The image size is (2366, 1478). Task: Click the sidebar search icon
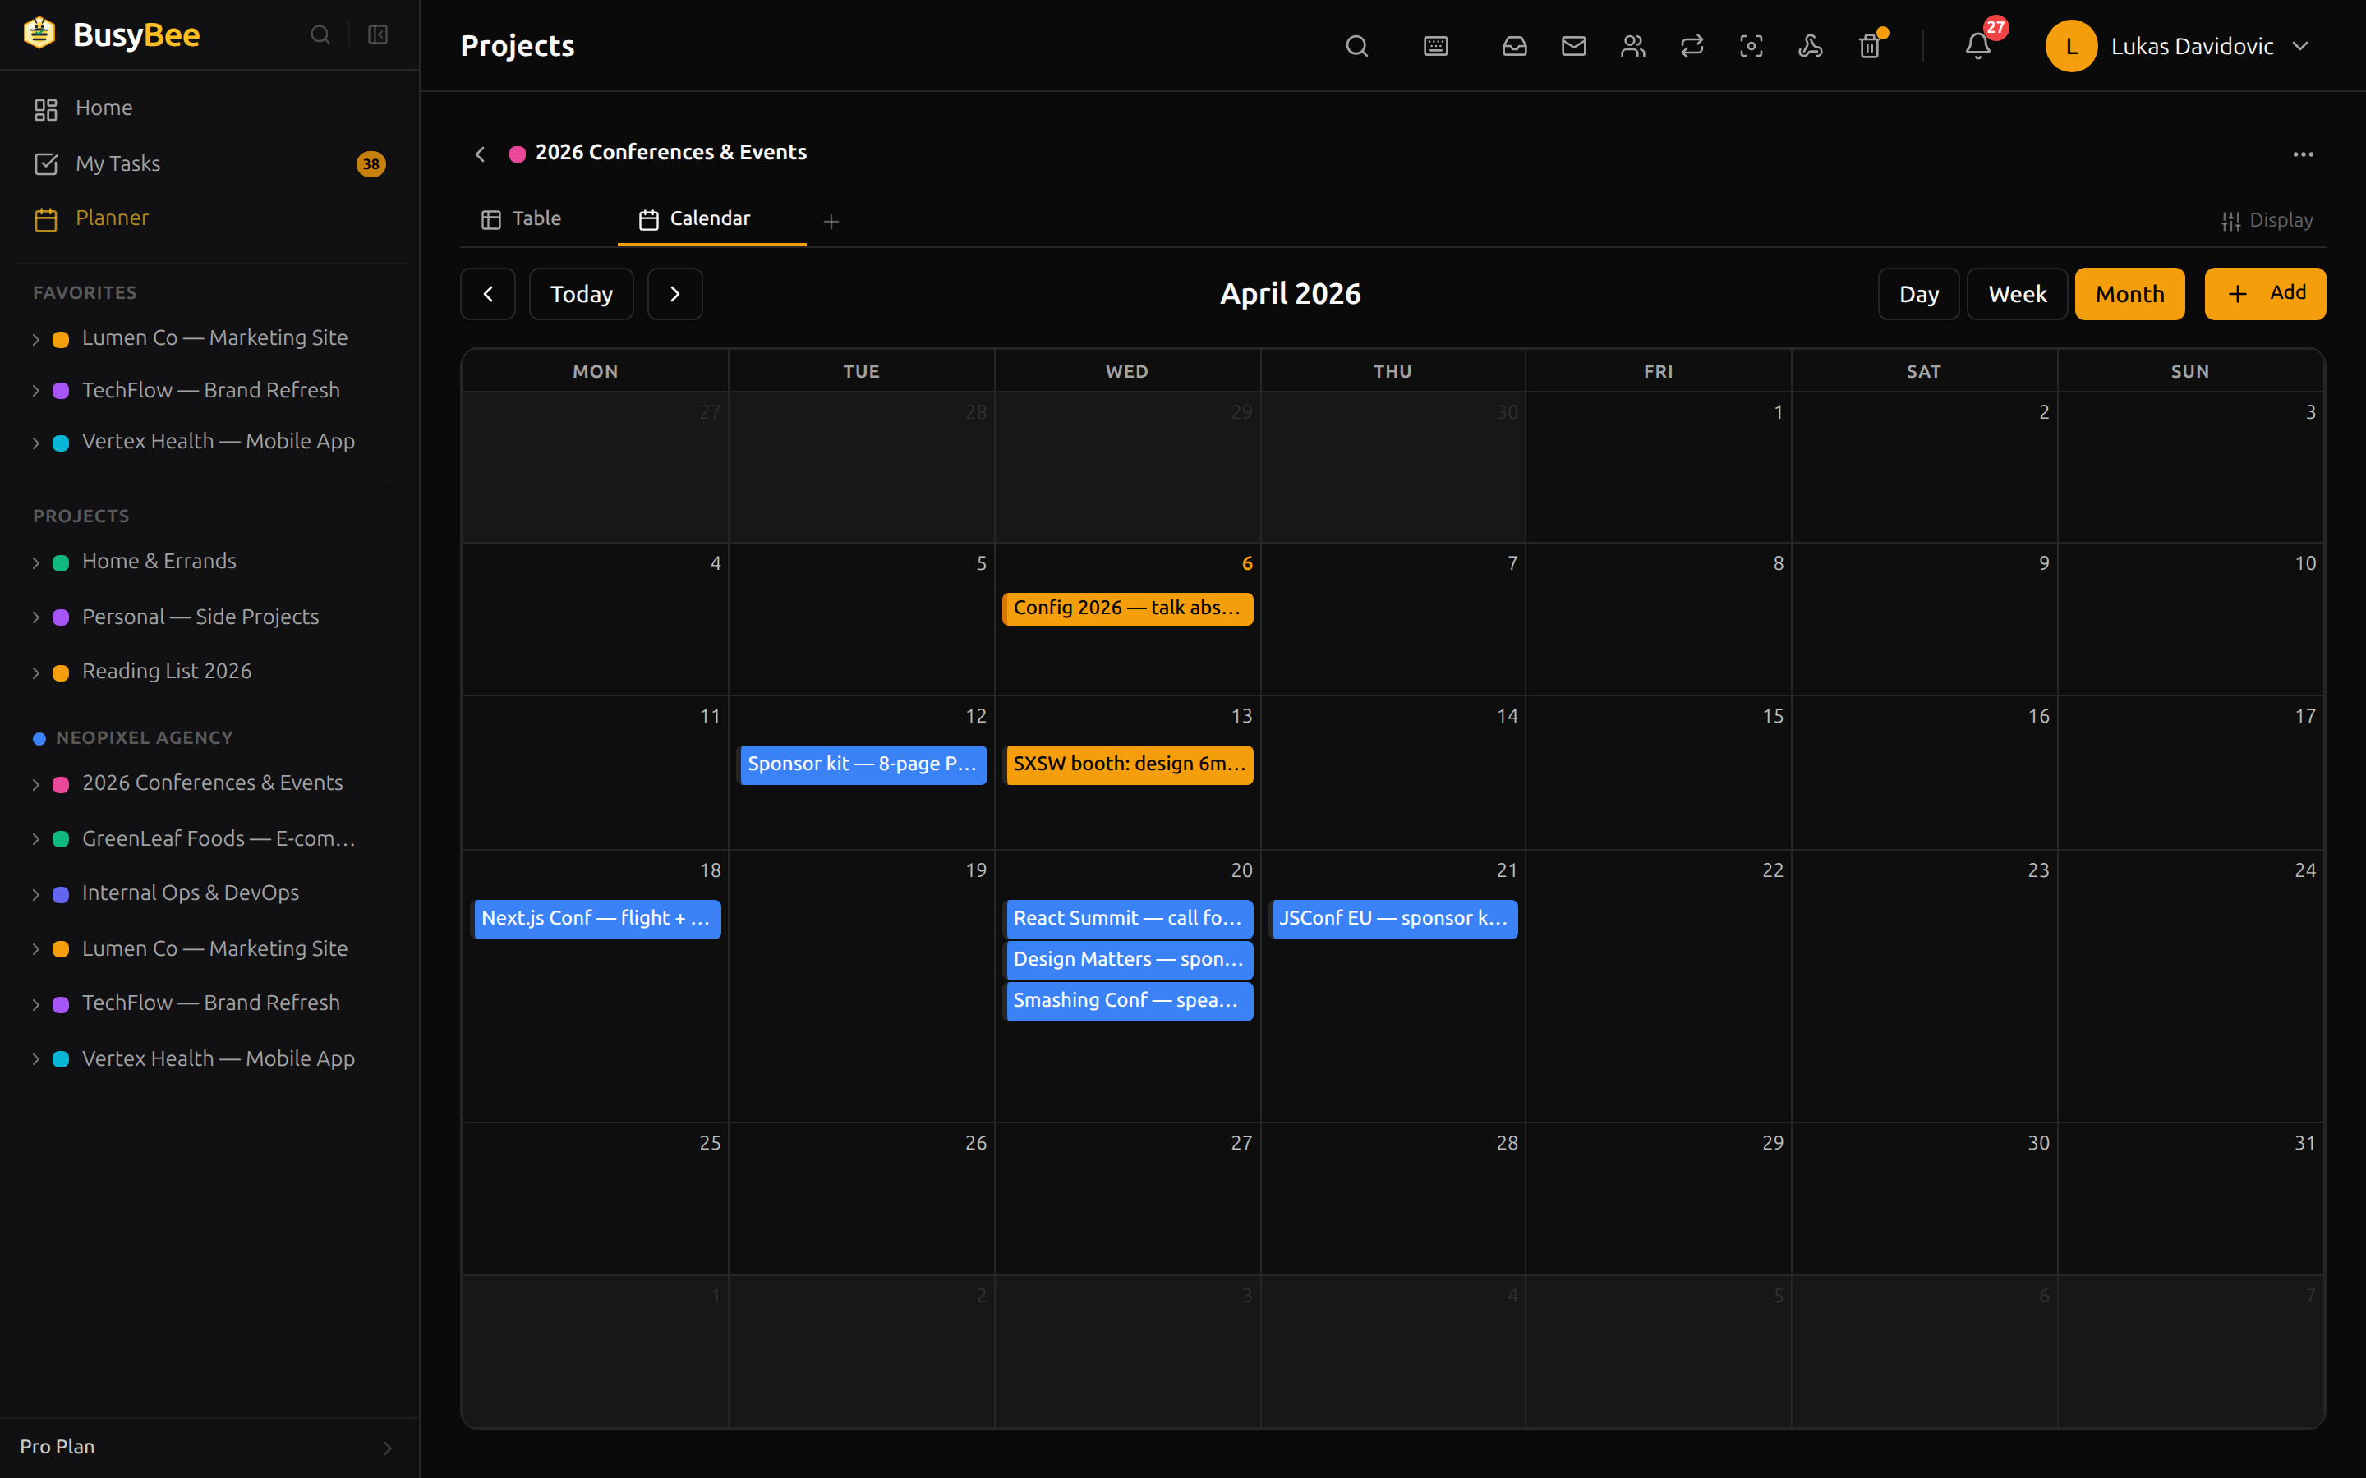point(320,35)
